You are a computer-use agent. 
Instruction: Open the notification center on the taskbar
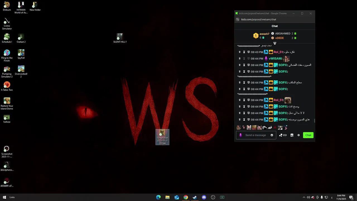[x=351, y=197]
